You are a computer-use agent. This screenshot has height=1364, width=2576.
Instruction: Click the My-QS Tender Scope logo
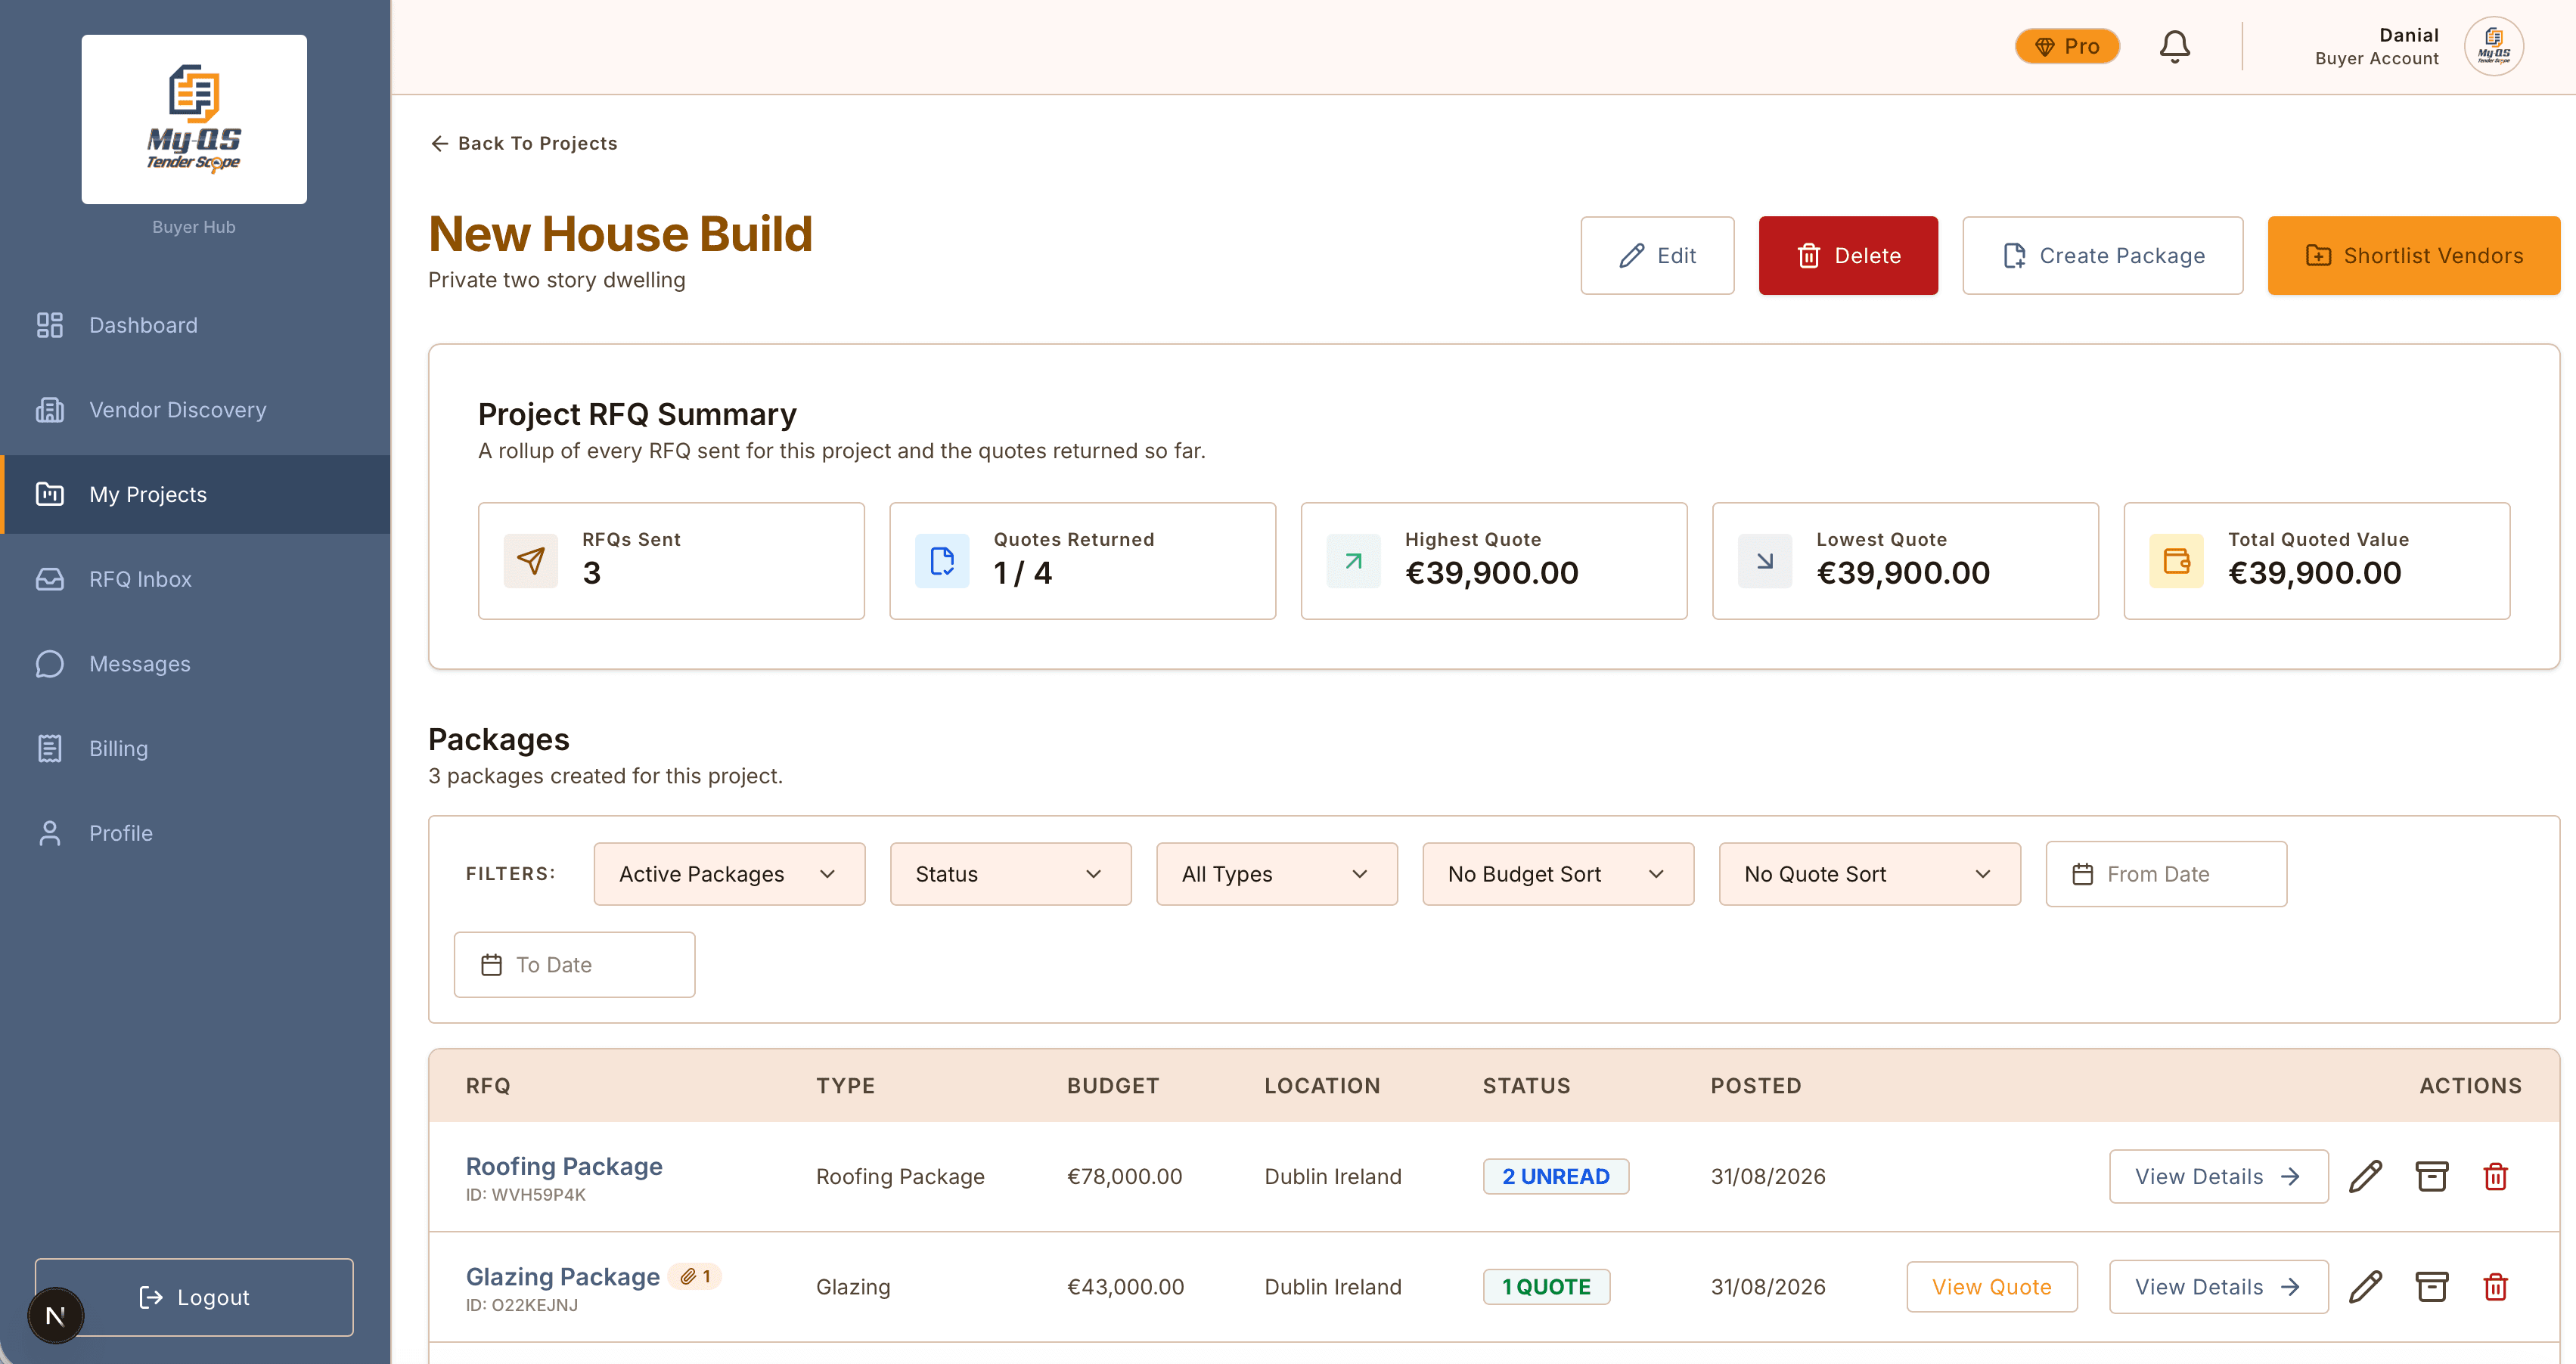tap(194, 119)
